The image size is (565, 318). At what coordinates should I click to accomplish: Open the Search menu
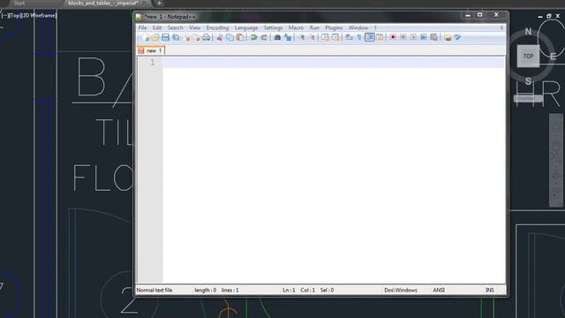click(175, 27)
